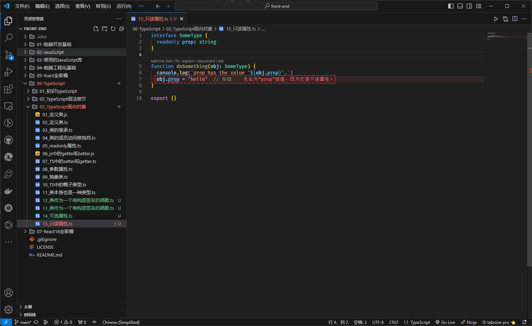Toggle the bottom panel layout button

(460, 6)
